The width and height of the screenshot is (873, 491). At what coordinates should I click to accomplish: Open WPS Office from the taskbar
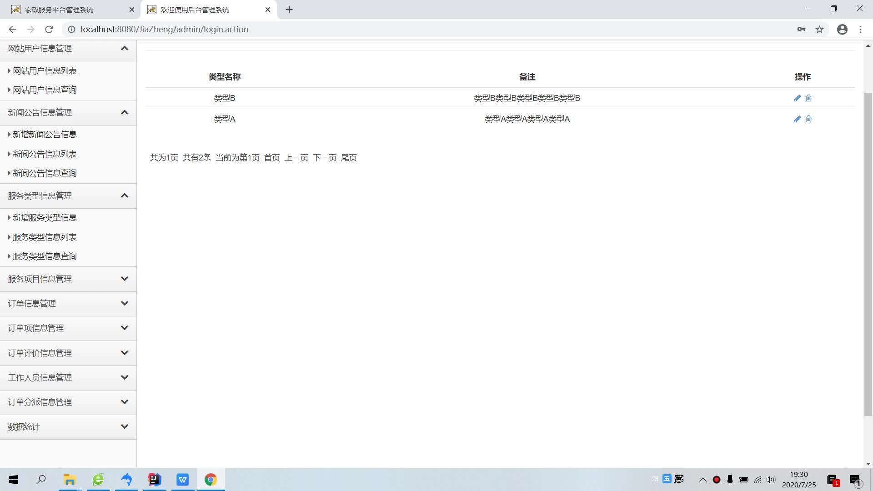(x=182, y=480)
